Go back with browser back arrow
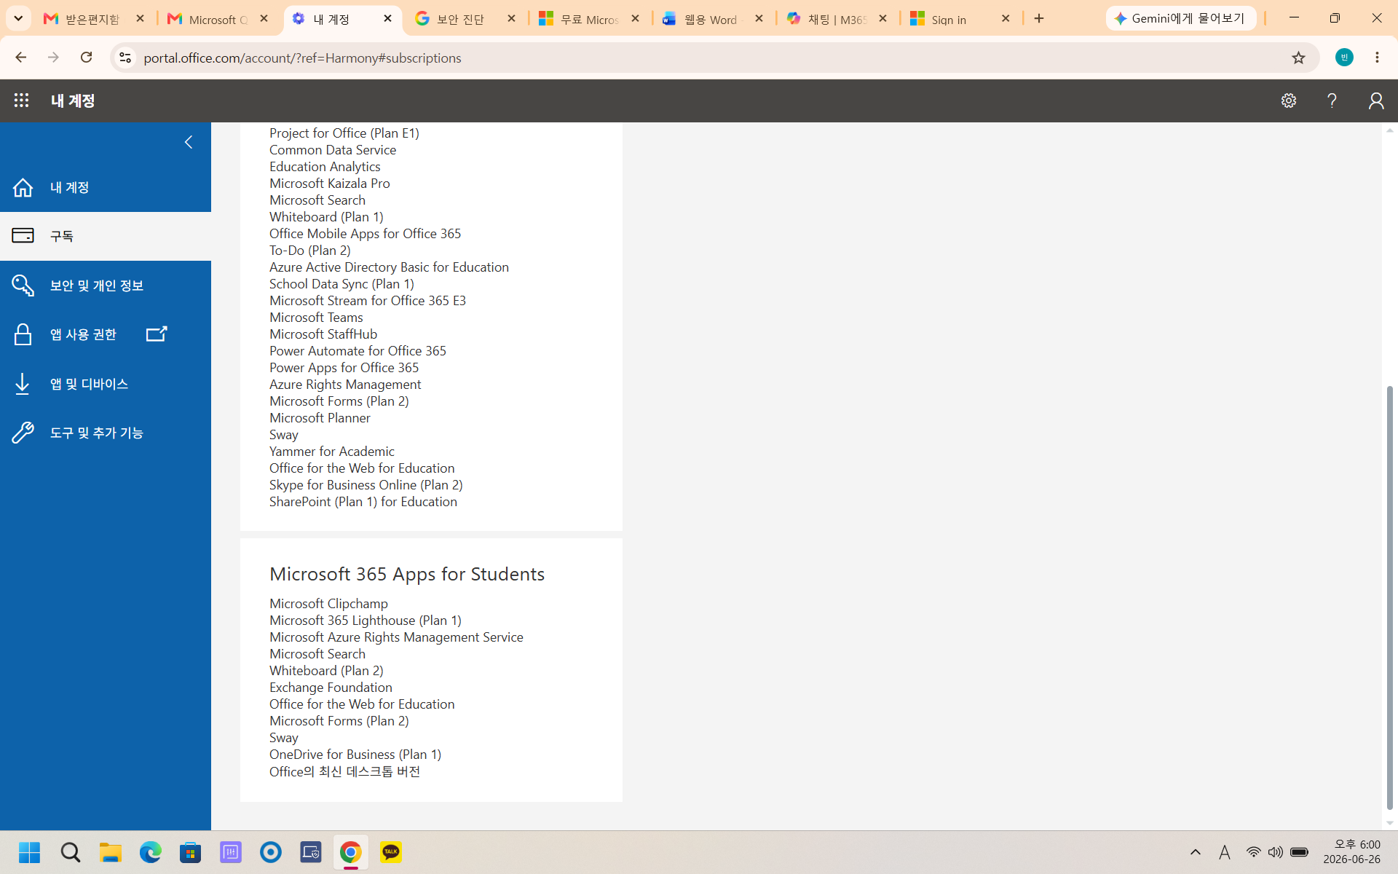This screenshot has width=1398, height=874. pos(20,58)
